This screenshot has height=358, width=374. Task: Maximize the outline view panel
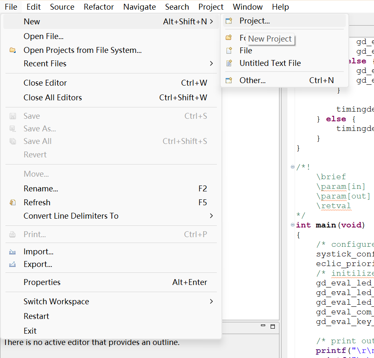[272, 326]
